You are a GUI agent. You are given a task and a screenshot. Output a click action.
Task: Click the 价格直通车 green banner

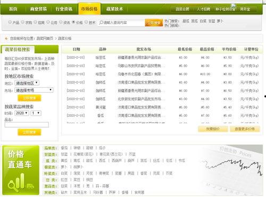21,170
